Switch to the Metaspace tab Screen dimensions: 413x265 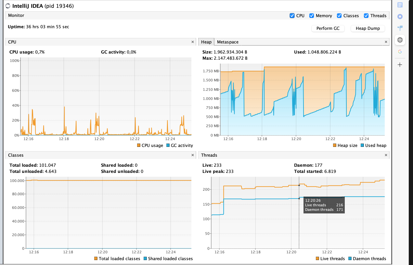pyautogui.click(x=227, y=42)
